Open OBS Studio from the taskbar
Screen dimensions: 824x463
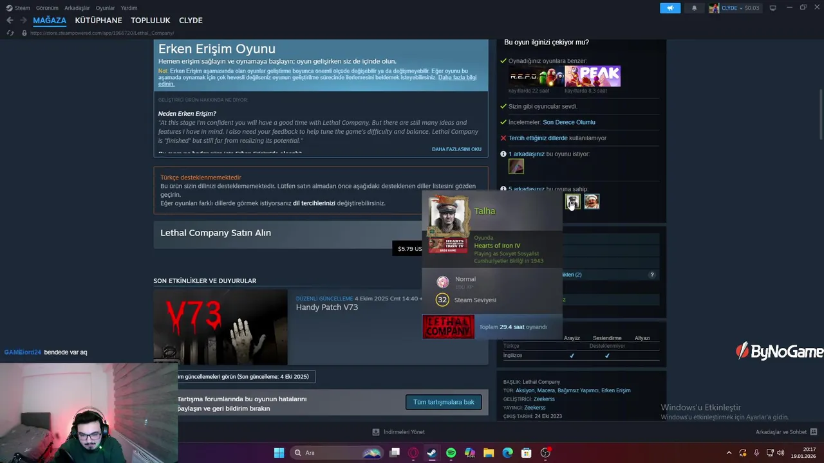[545, 453]
